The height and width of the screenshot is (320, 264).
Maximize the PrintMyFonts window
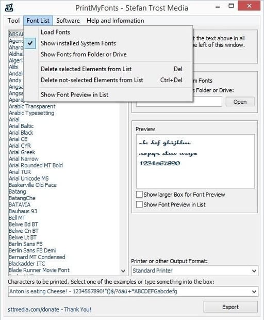231,6
